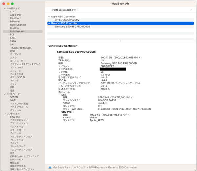This screenshot has height=171, width=197.
Task: Select USB in the sidebar
Action: (12, 51)
